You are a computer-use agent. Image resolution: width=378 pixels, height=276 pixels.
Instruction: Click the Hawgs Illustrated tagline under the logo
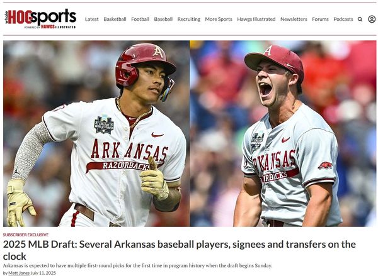pos(50,27)
